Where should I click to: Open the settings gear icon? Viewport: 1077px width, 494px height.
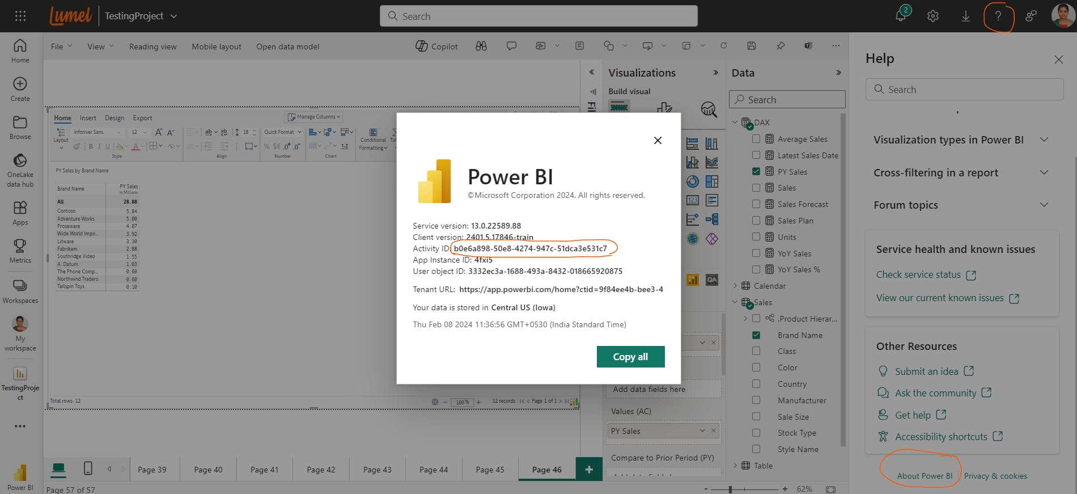pos(933,16)
